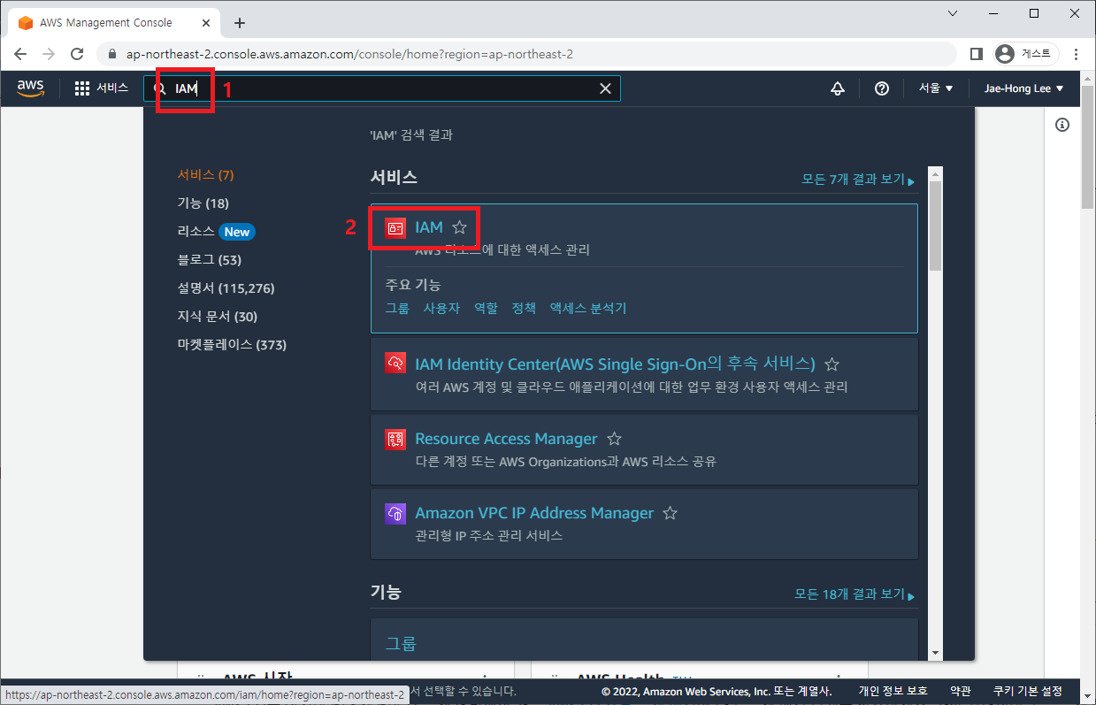Open the notifications bell
This screenshot has width=1096, height=705.
(838, 88)
